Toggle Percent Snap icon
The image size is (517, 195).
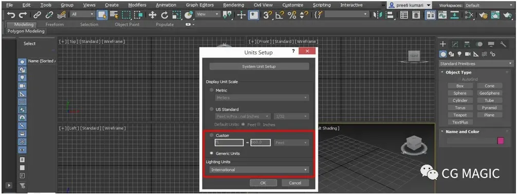coord(292,15)
